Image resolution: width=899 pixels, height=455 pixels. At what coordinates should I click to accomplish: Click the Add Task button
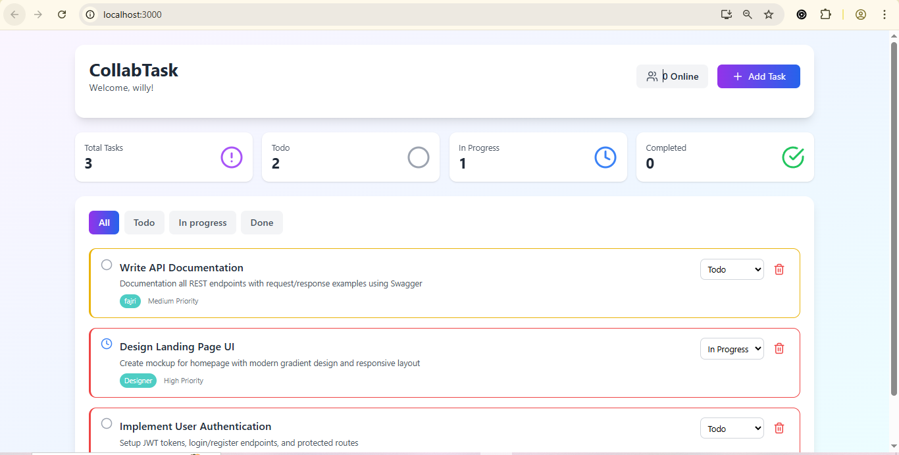[758, 76]
